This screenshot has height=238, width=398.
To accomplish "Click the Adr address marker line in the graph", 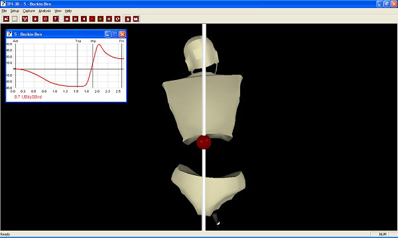I will point(16,65).
